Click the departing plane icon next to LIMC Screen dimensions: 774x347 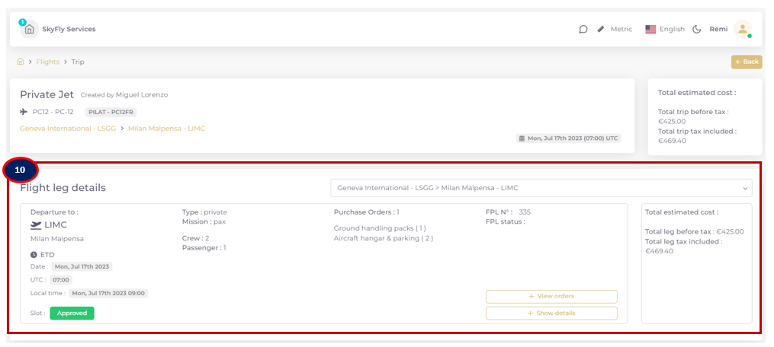tap(36, 224)
